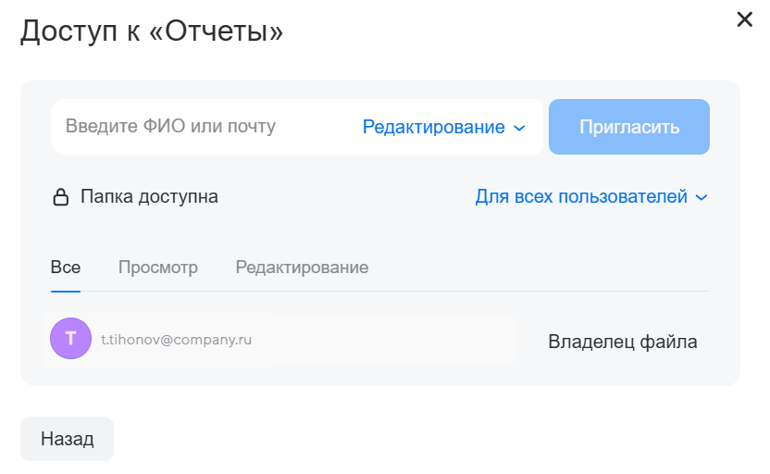Focus the Введите ФИО или почту field
The height and width of the screenshot is (474, 770).
[x=204, y=126]
